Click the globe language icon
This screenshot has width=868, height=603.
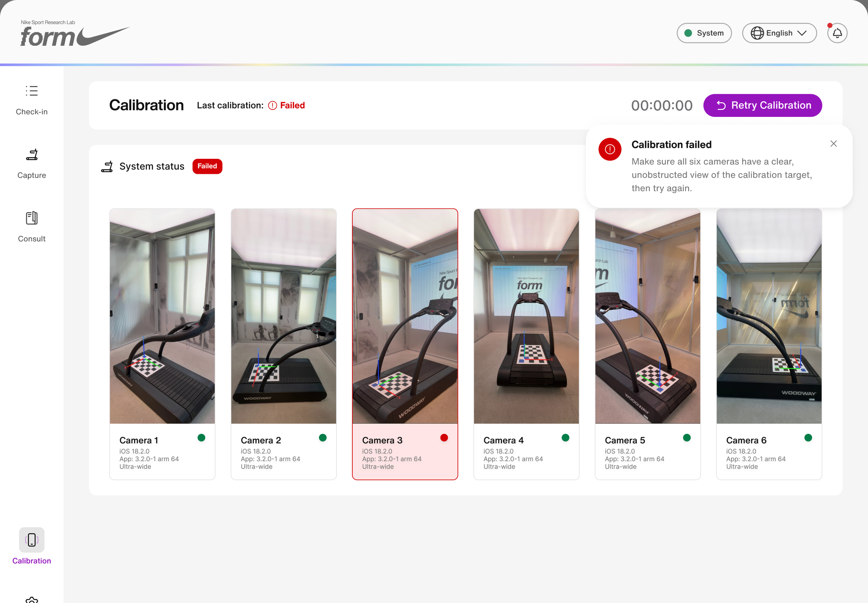[757, 33]
